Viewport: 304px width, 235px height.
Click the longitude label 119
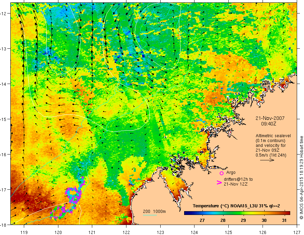click(24, 232)
